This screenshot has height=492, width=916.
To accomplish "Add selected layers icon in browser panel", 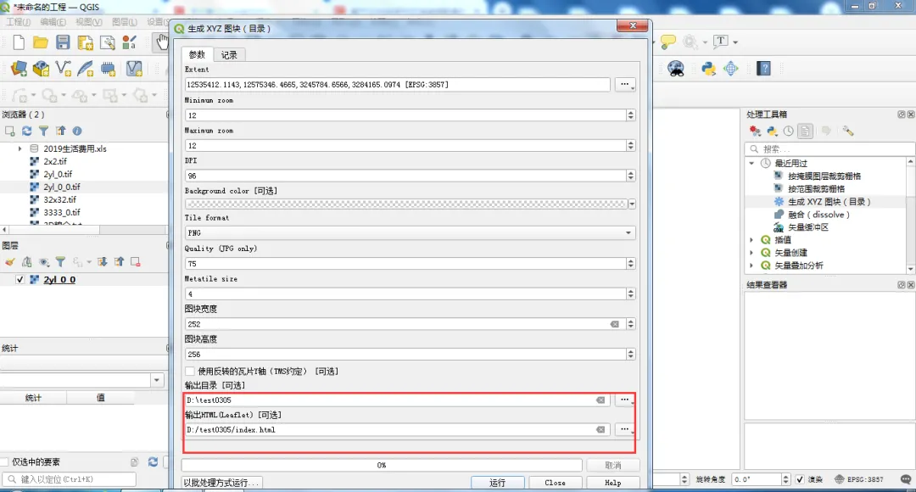I will (x=10, y=131).
